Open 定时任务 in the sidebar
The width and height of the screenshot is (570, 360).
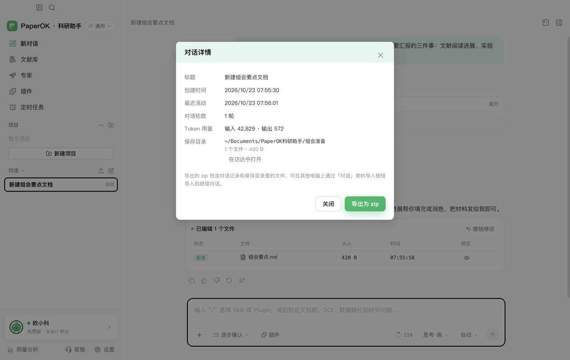click(61, 107)
